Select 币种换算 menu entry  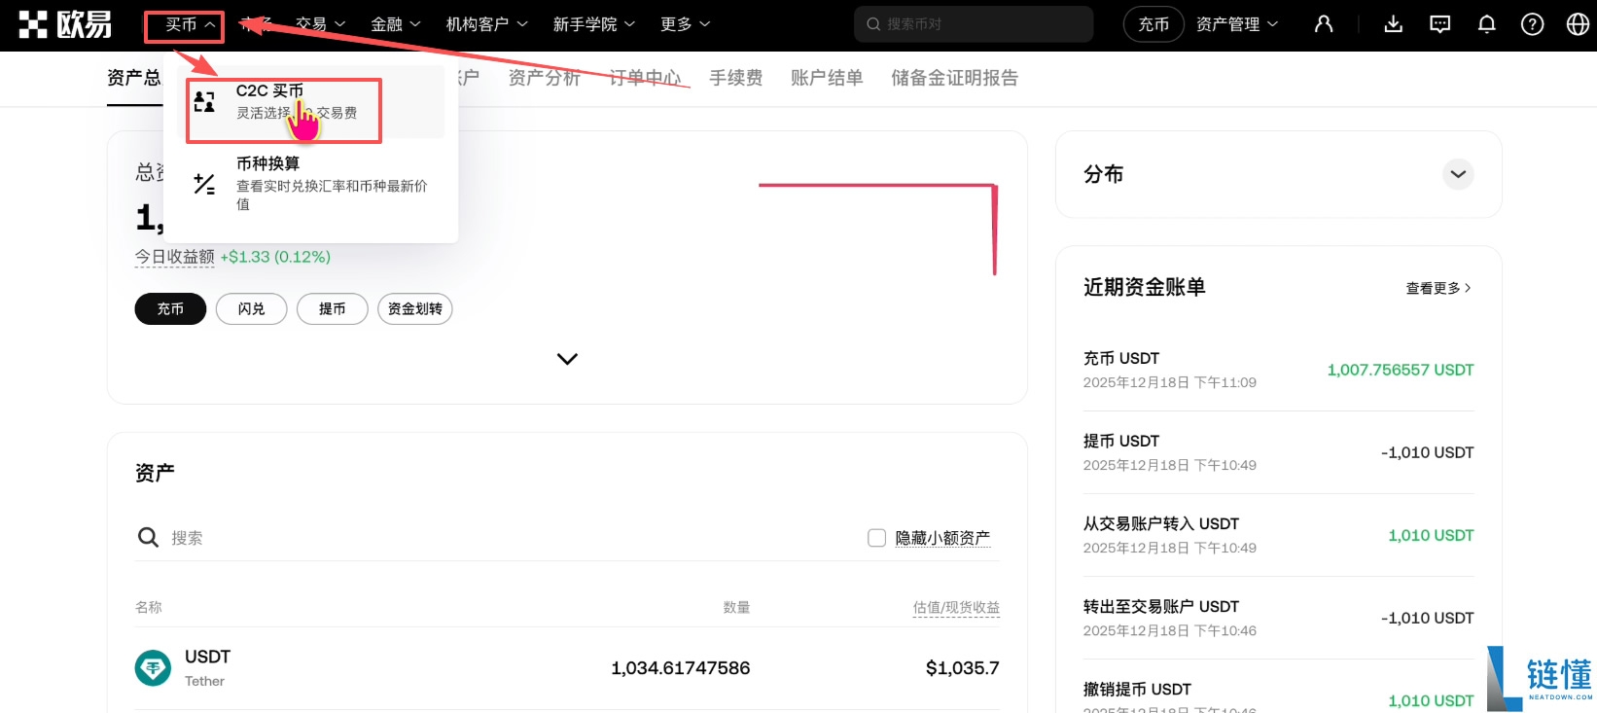click(x=311, y=183)
